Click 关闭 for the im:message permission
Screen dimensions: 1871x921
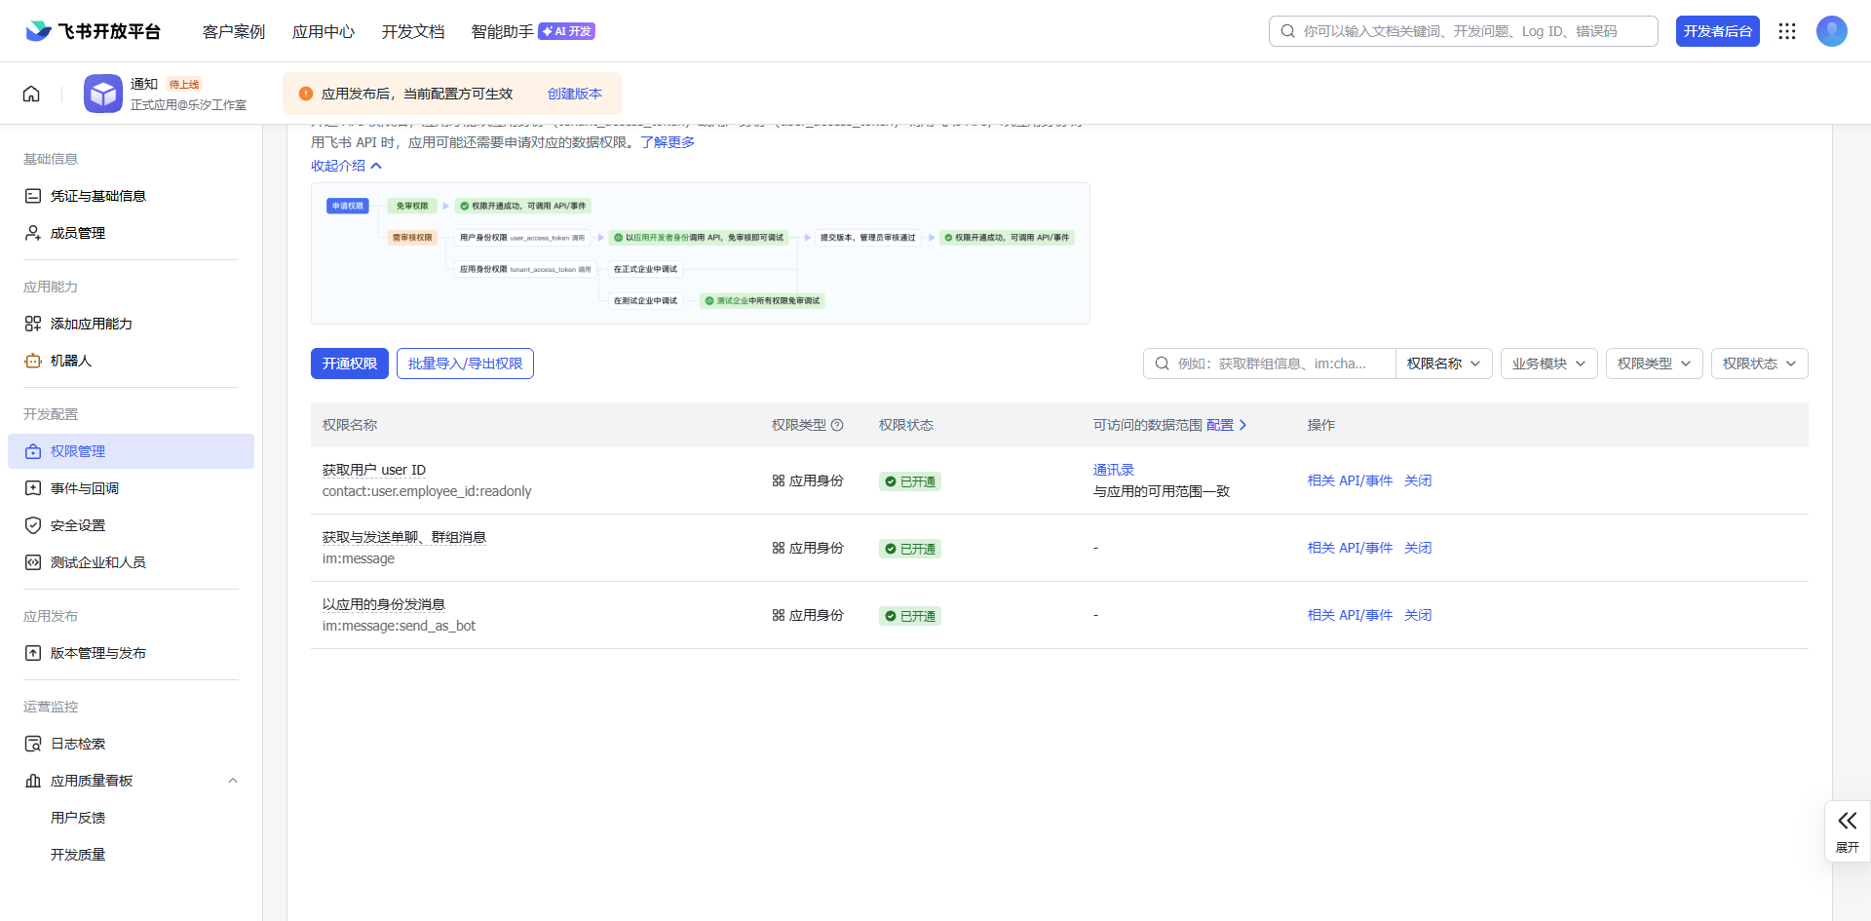tap(1418, 548)
